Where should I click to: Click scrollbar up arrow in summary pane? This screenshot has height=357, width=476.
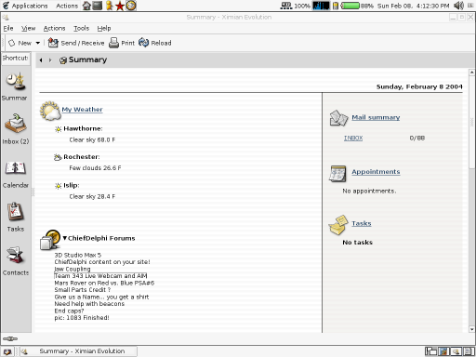click(471, 73)
